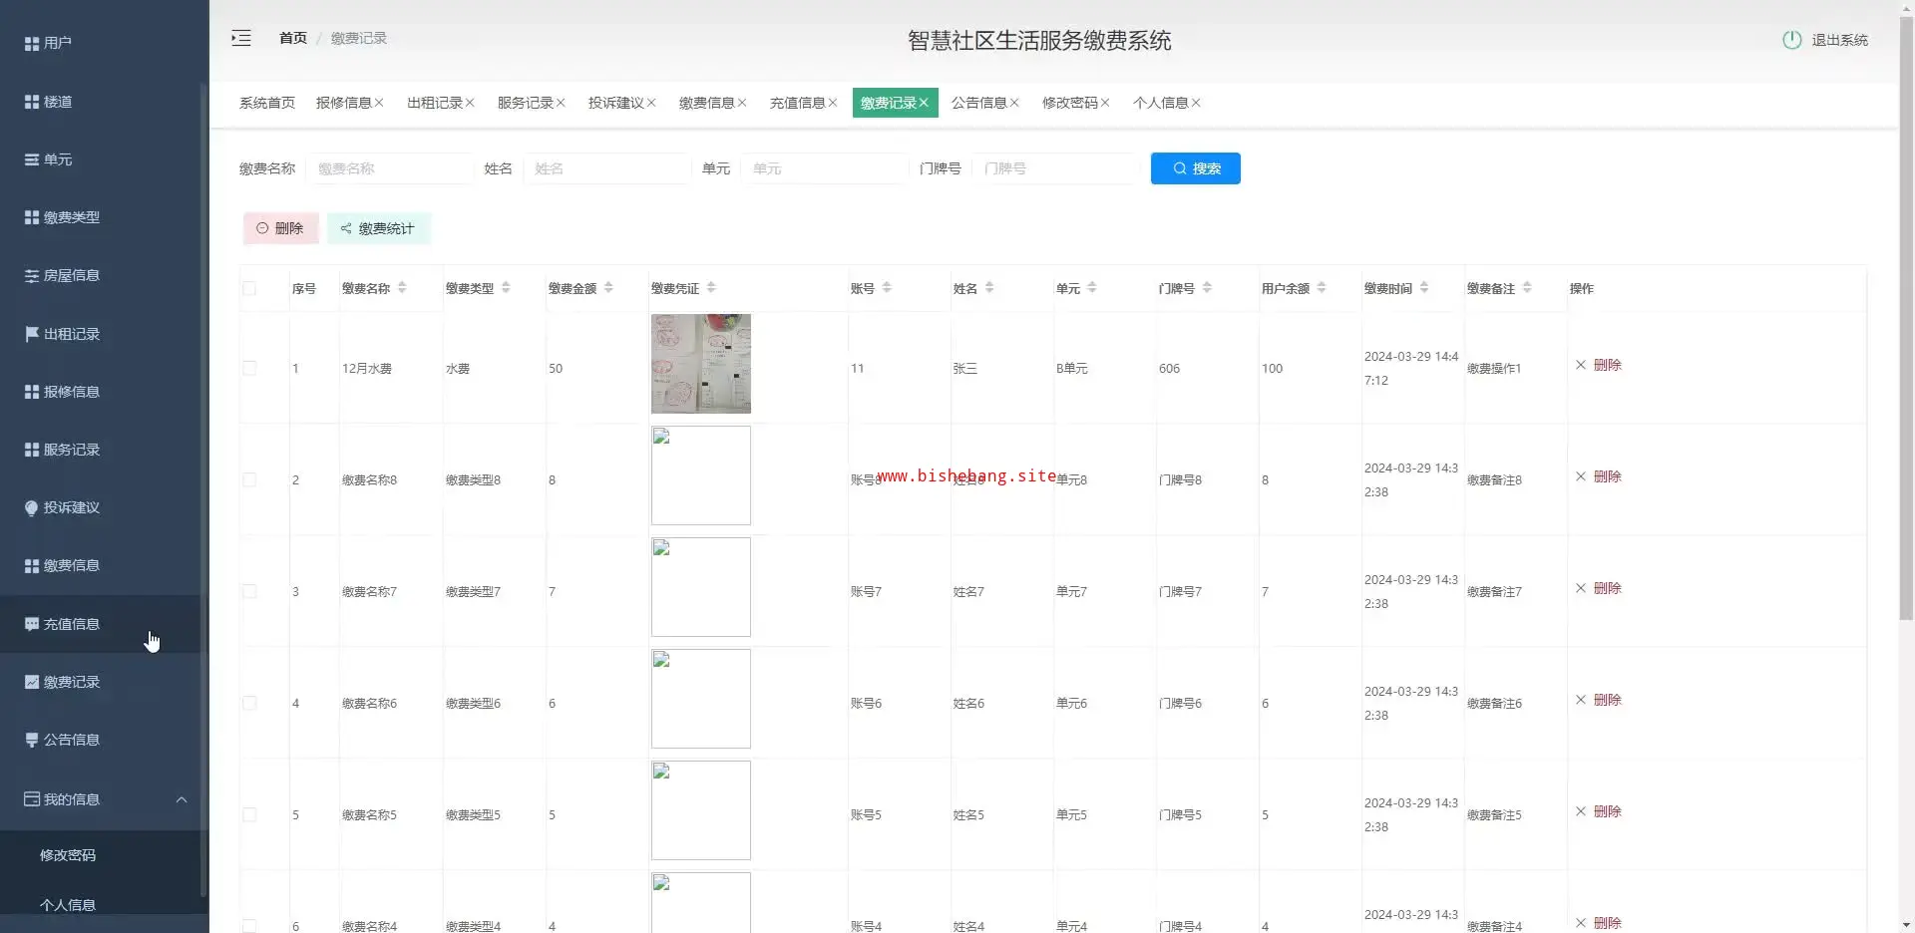Open 缴费统计 statistics button

[378, 228]
